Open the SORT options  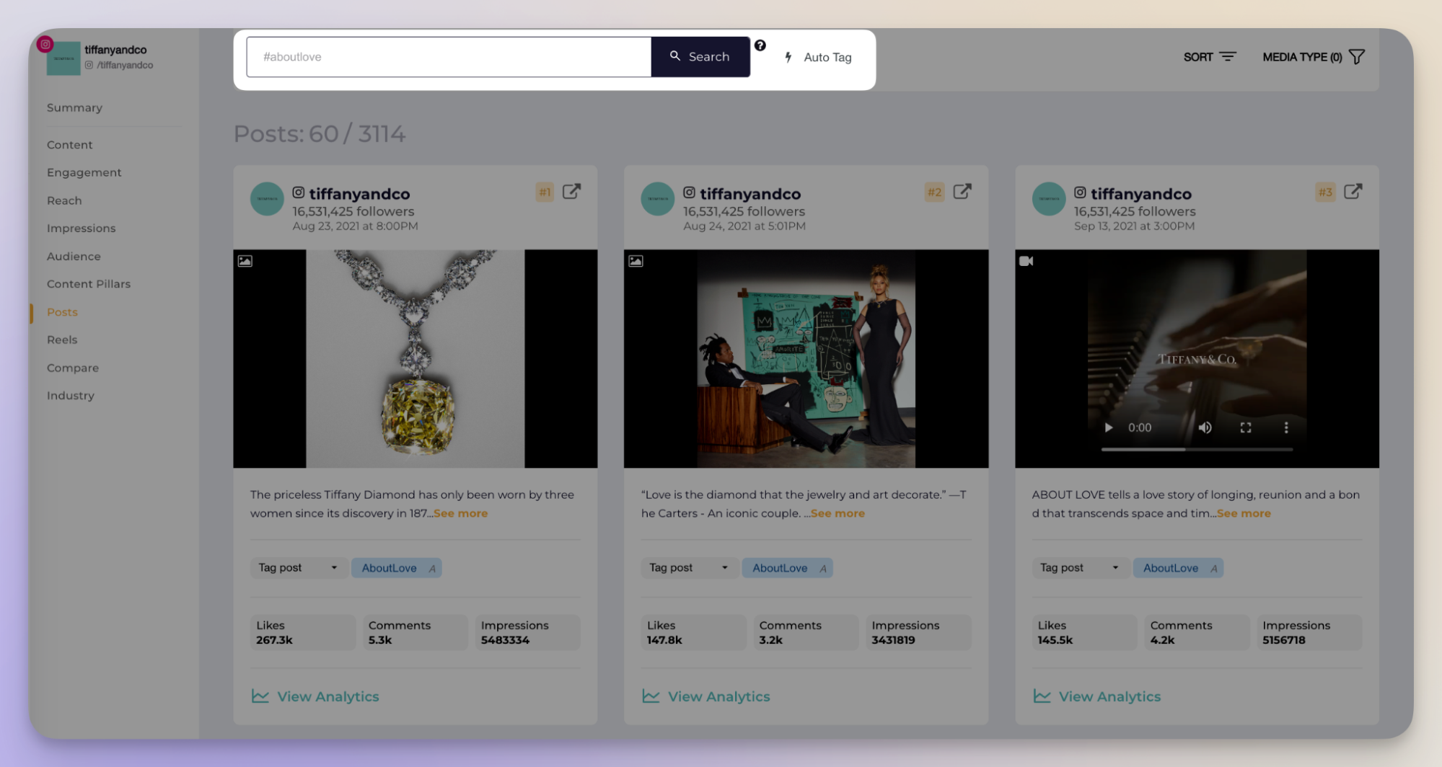(x=1210, y=57)
